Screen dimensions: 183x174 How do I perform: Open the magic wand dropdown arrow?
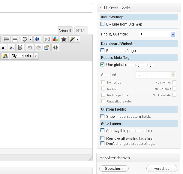tap(78, 39)
